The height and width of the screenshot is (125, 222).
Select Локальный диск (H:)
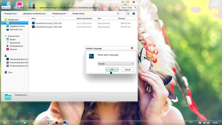(x=19, y=62)
